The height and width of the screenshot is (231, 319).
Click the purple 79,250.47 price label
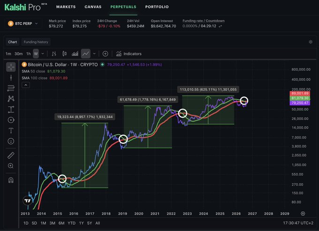300,103
